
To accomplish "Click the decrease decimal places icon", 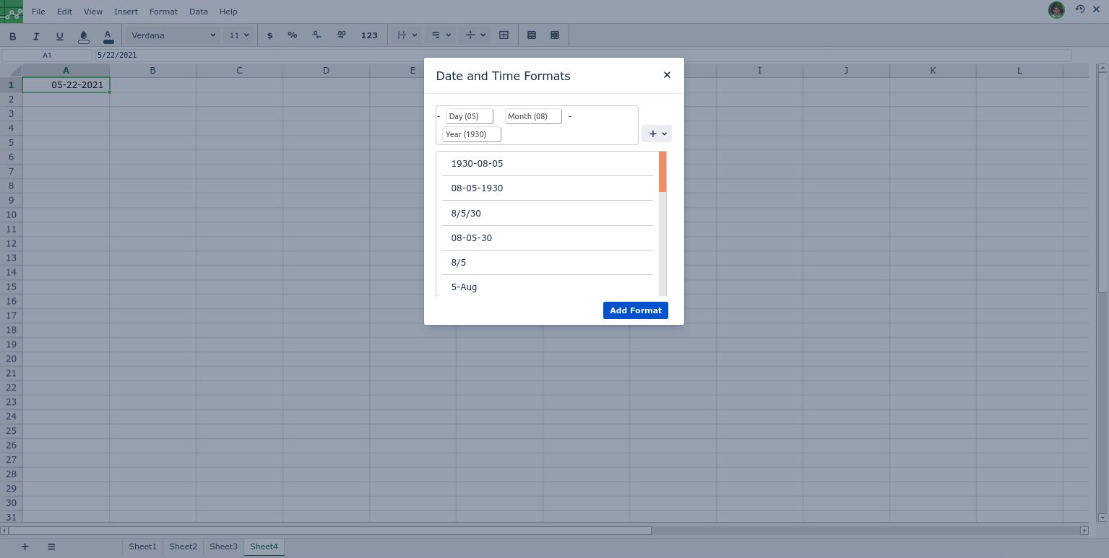I will coord(316,35).
